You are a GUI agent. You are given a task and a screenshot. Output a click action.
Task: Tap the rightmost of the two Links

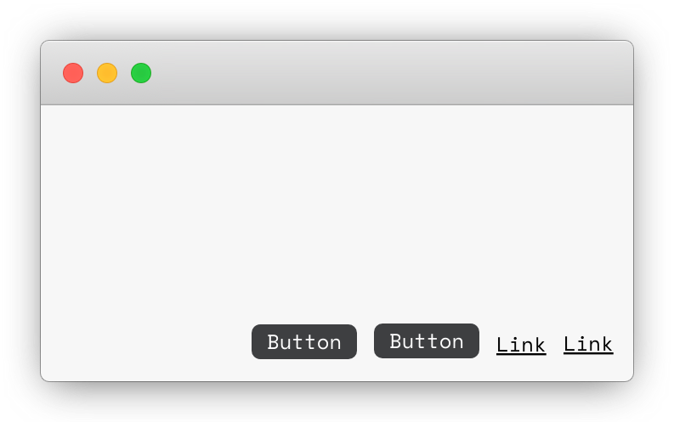point(588,344)
